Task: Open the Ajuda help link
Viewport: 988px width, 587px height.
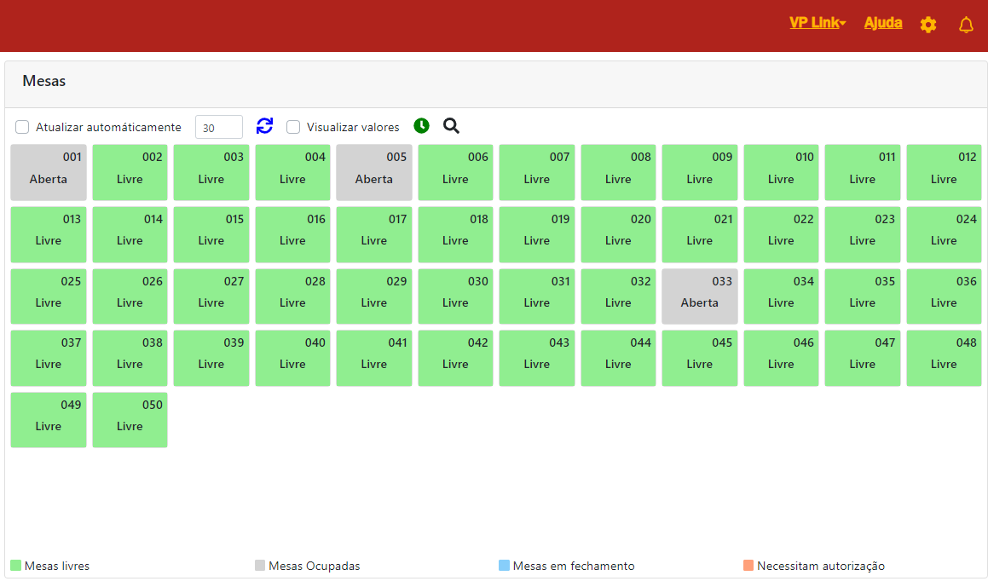Action: (883, 23)
